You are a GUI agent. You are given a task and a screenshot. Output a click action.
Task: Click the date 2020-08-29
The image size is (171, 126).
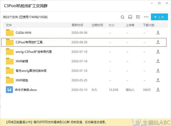(79, 42)
